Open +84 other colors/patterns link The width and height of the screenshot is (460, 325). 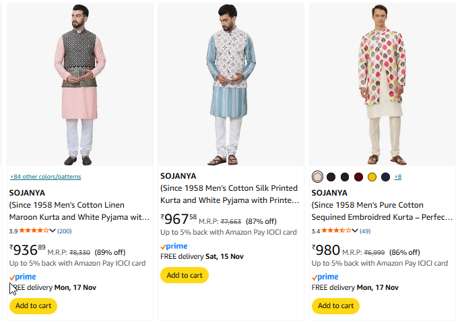pos(45,177)
